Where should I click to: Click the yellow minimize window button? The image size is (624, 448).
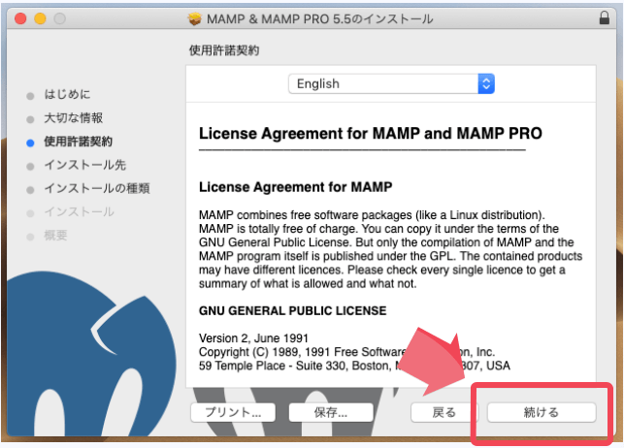[40, 18]
